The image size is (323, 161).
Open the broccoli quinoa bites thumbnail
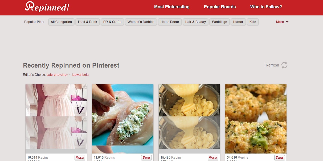256,119
